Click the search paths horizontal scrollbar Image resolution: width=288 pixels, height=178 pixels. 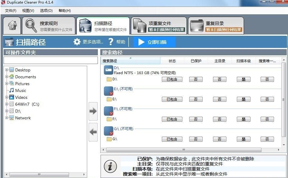[x=184, y=150]
